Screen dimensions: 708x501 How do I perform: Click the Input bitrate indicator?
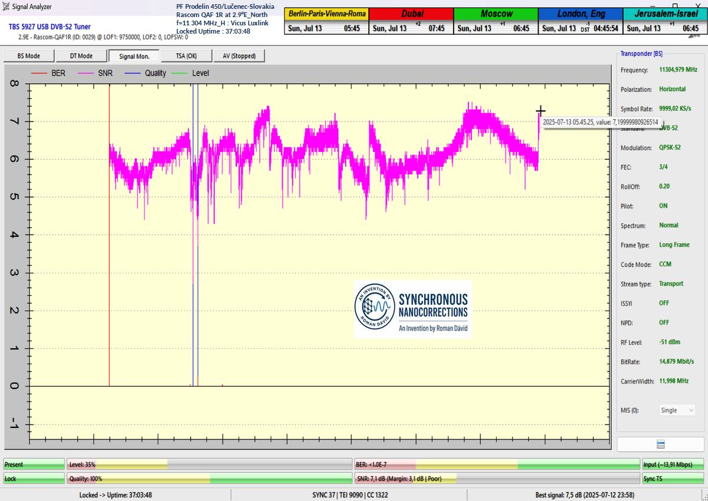(x=671, y=464)
